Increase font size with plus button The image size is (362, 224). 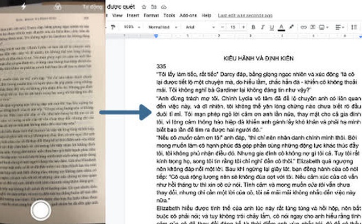coord(244,27)
